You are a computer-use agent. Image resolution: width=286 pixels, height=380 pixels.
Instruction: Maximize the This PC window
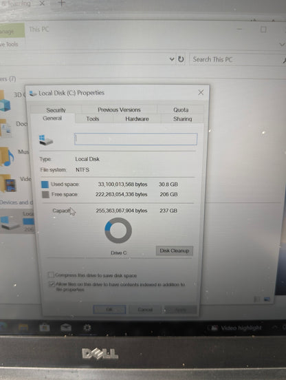pos(263,30)
